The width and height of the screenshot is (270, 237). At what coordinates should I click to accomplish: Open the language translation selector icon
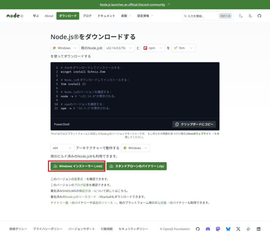[250, 16]
